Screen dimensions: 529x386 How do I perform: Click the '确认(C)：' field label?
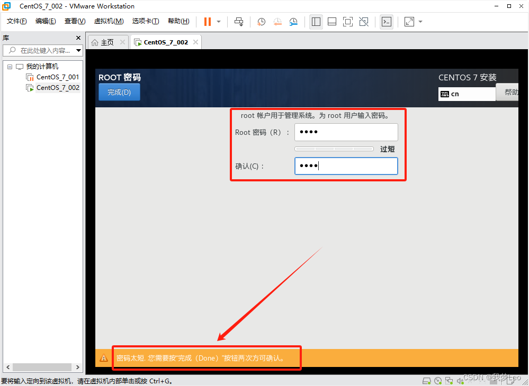point(249,167)
